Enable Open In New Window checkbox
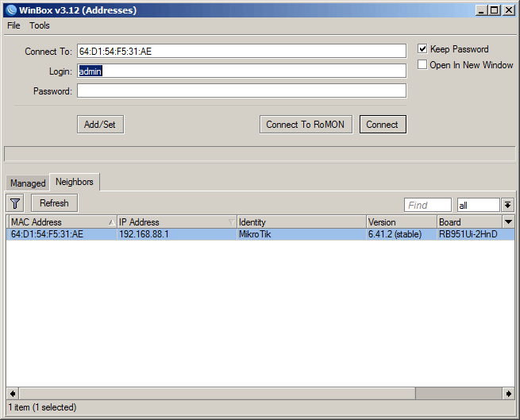 point(423,65)
